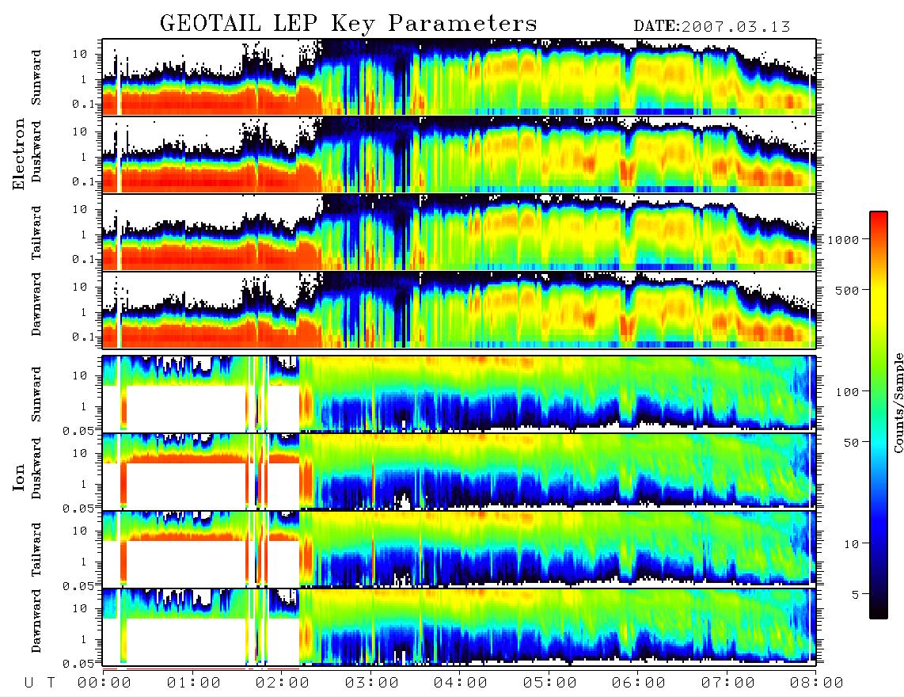904x697 pixels.
Task: Click the "03:00" time tick label
Action: tap(372, 684)
